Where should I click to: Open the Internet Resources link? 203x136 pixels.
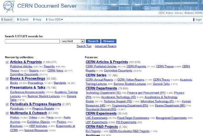tap(36, 130)
